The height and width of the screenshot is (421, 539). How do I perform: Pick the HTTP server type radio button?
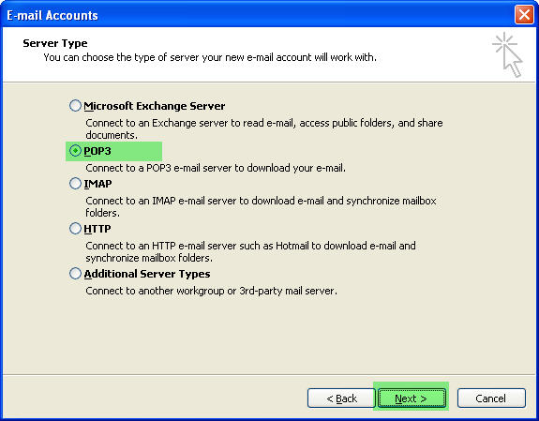(x=75, y=229)
